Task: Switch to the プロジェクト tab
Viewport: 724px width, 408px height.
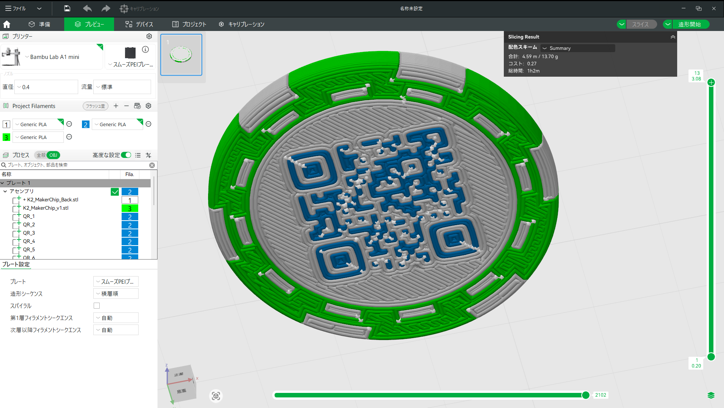Action: [x=189, y=24]
